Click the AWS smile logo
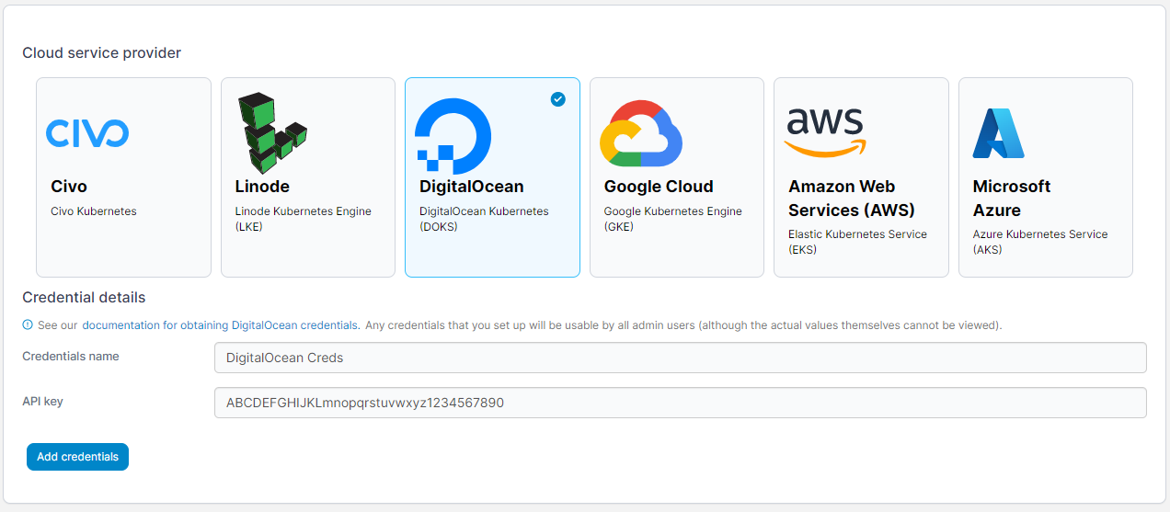 pos(826,133)
